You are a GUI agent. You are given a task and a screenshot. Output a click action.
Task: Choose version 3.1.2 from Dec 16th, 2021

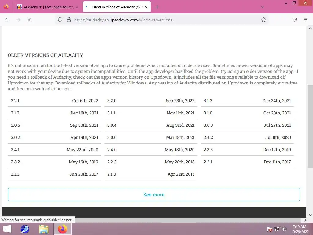click(x=54, y=113)
